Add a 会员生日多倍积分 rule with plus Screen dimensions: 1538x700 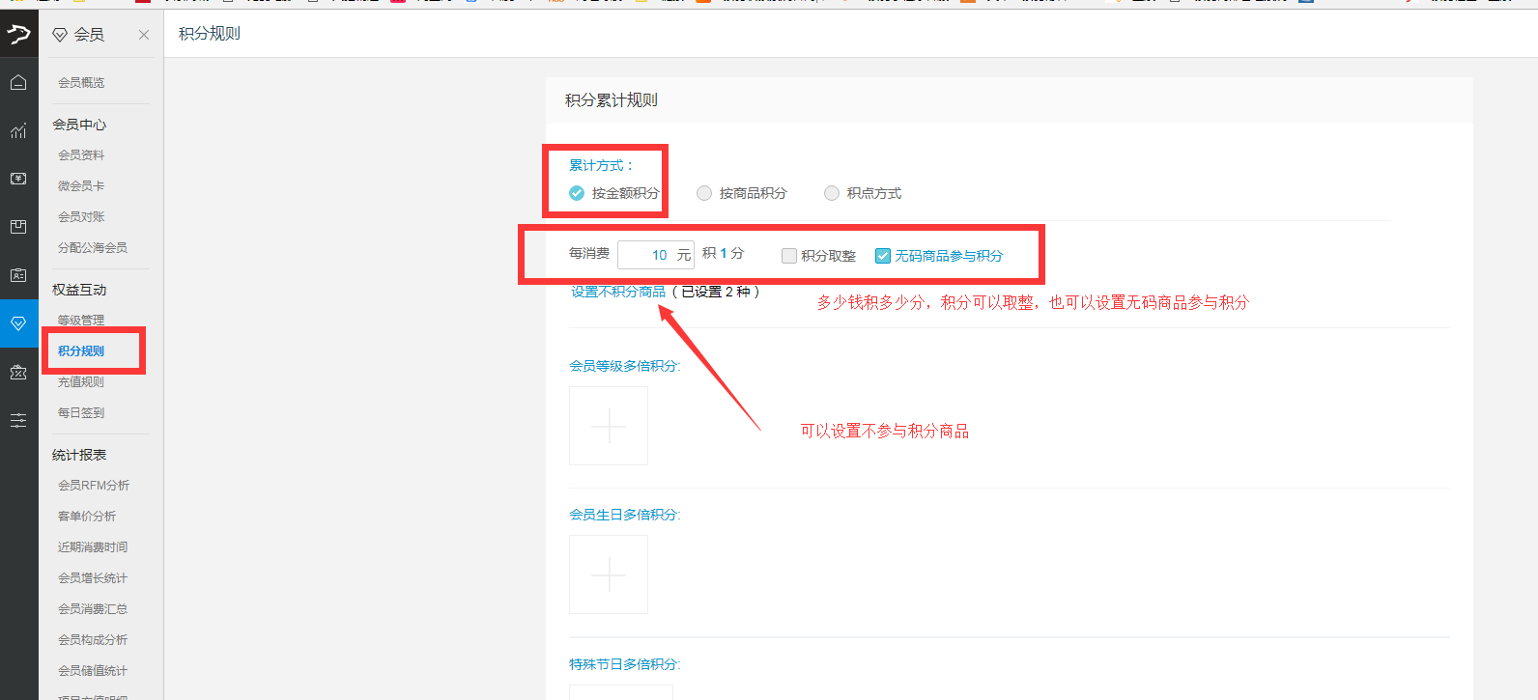pyautogui.click(x=609, y=574)
